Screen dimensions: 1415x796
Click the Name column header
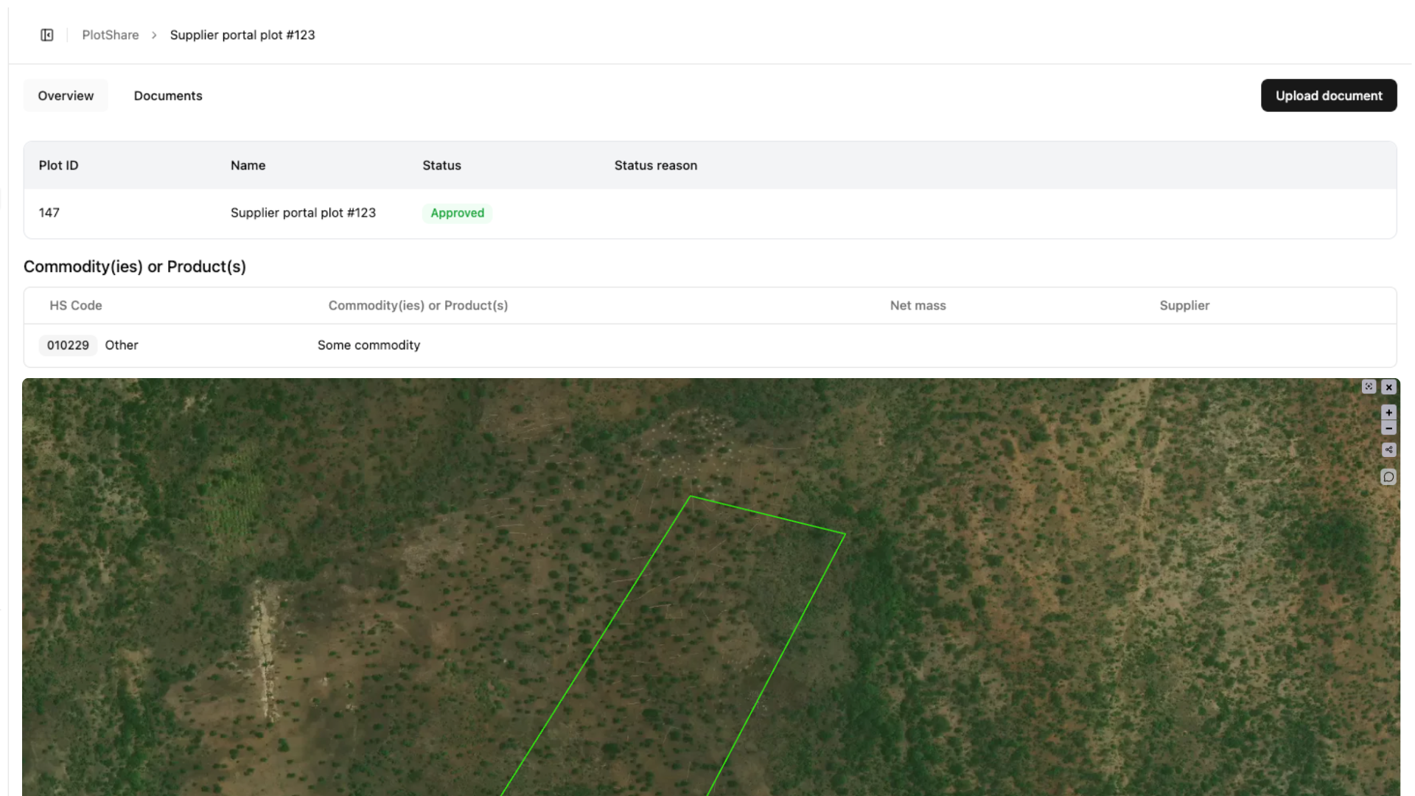[248, 165]
